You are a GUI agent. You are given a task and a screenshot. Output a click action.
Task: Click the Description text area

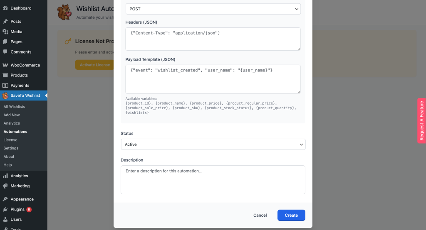coord(213,179)
